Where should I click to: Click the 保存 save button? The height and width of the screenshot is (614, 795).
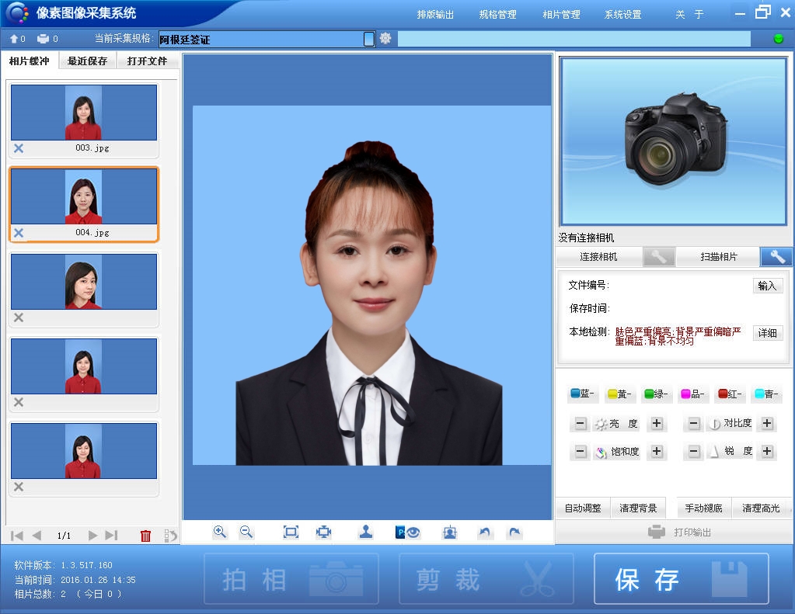coord(681,579)
